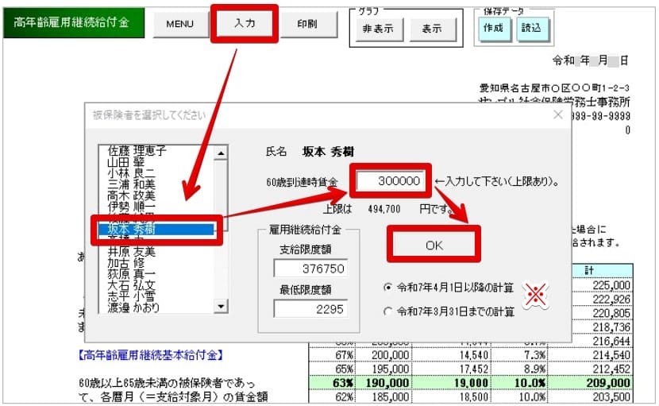
Task: Click the 203,500 total cell
Action: point(591,396)
